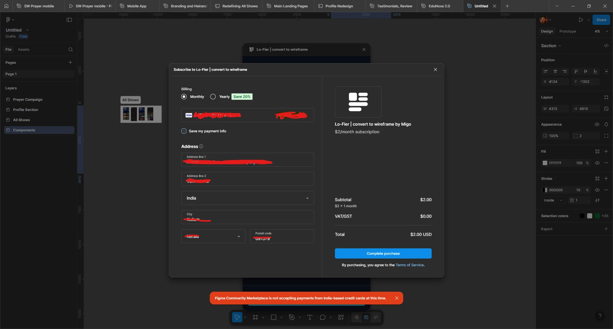Screen dimensions: 613x329
Task: Select Yearly billing radio button
Action: 213,97
